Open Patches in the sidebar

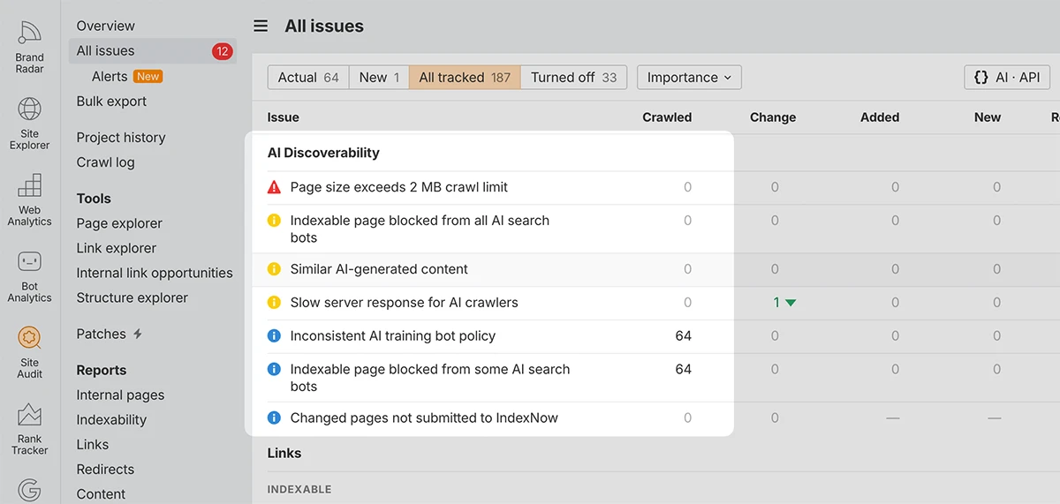[102, 335]
